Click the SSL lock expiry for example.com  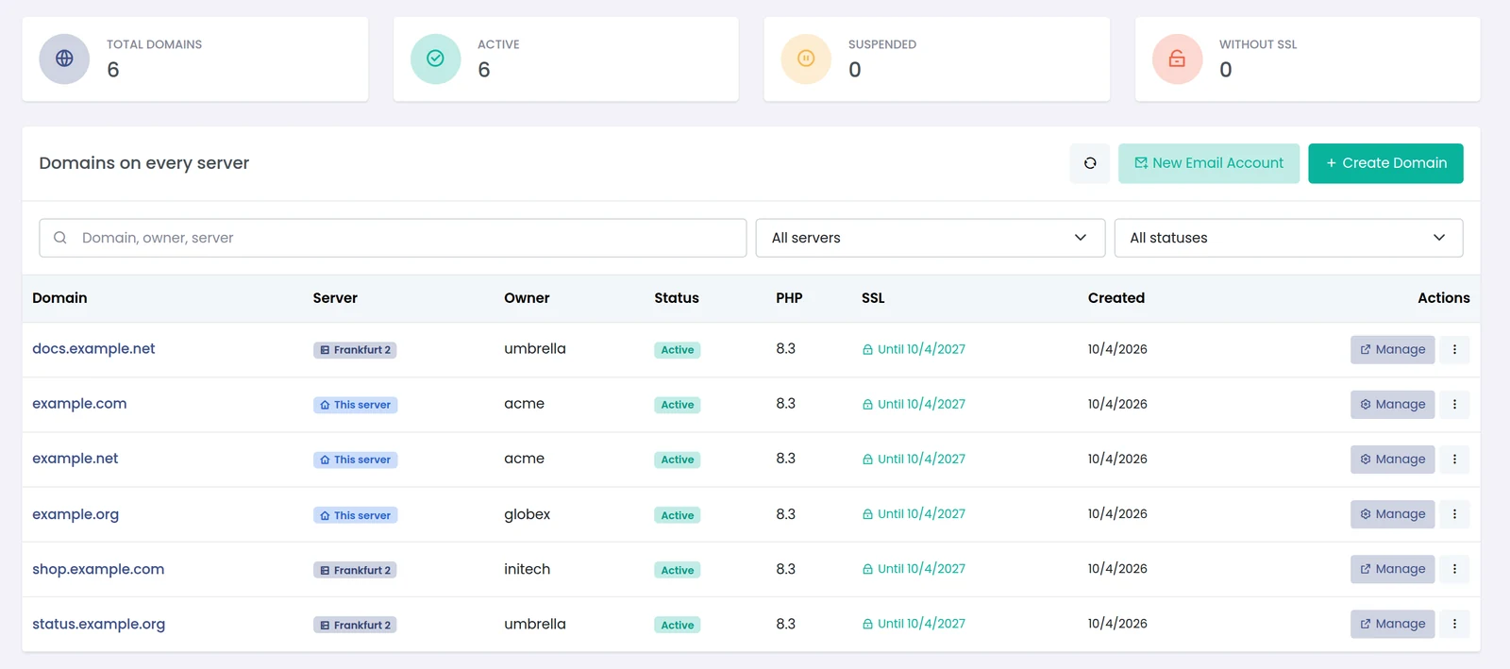(914, 404)
